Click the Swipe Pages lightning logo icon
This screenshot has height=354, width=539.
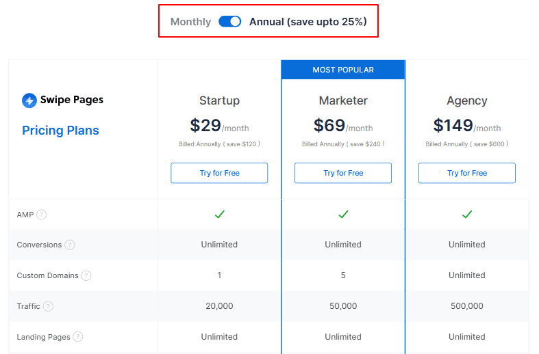click(29, 100)
